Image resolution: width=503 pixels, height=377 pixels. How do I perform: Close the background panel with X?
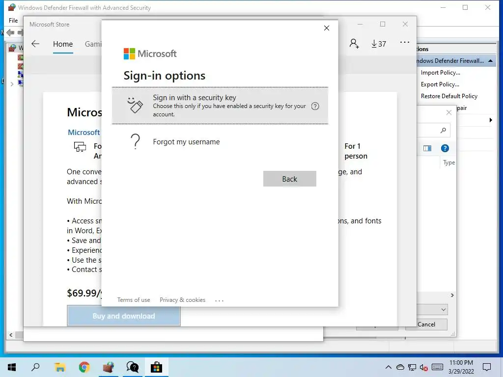[449, 112]
